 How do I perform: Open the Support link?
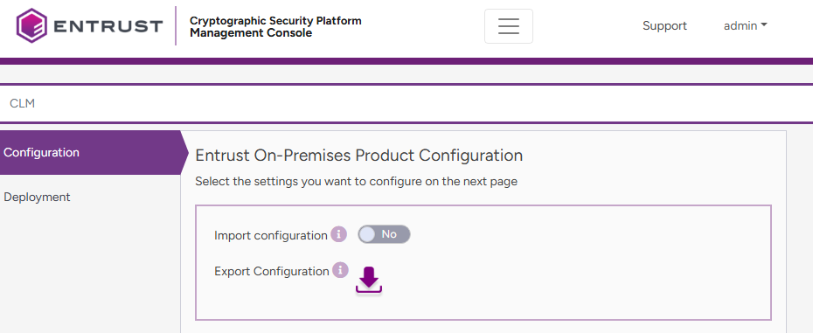[664, 25]
